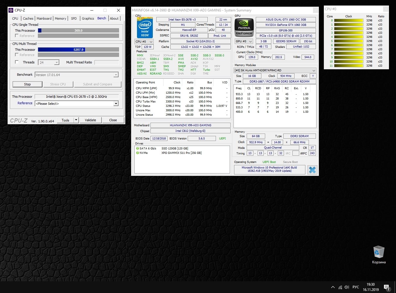This screenshot has height=293, width=396.
Task: Select the Memory tab in CPU-Z
Action: coord(60,18)
